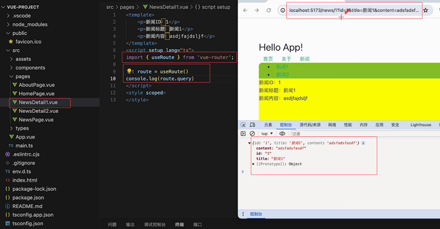View site information icon in address bar
Image resolution: width=440 pixels, height=229 pixels.
click(x=283, y=10)
